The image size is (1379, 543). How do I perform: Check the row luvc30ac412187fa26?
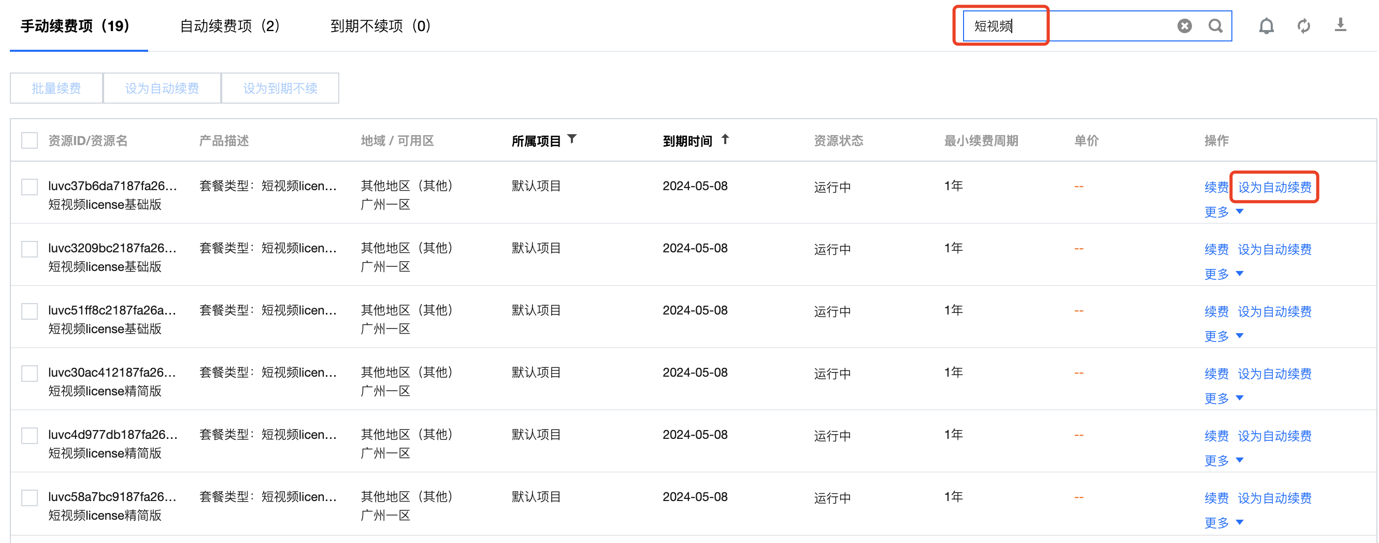(x=30, y=373)
